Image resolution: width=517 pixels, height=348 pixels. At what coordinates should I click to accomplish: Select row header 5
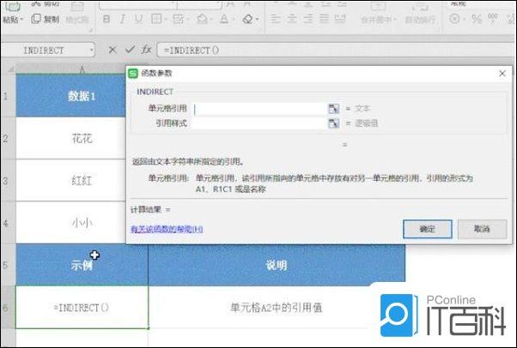[8, 265]
